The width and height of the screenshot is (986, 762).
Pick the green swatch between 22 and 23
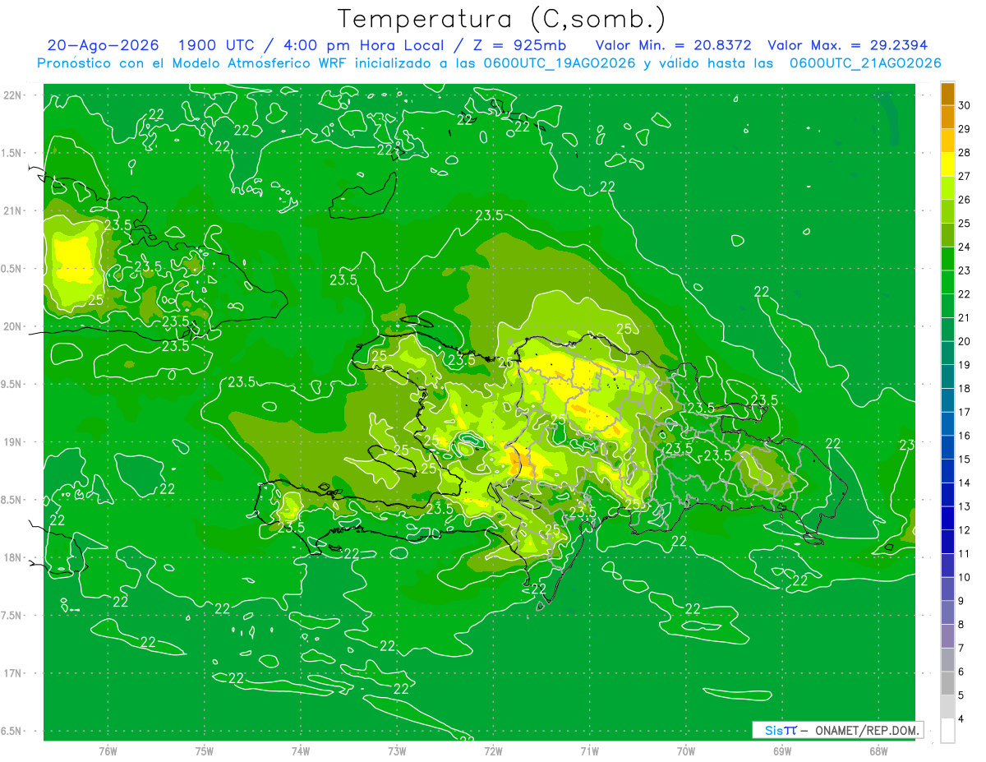(947, 282)
